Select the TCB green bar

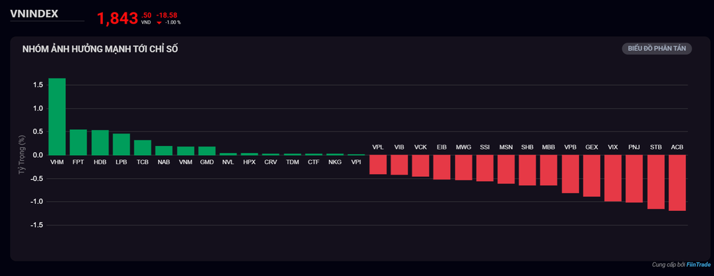[x=143, y=147]
